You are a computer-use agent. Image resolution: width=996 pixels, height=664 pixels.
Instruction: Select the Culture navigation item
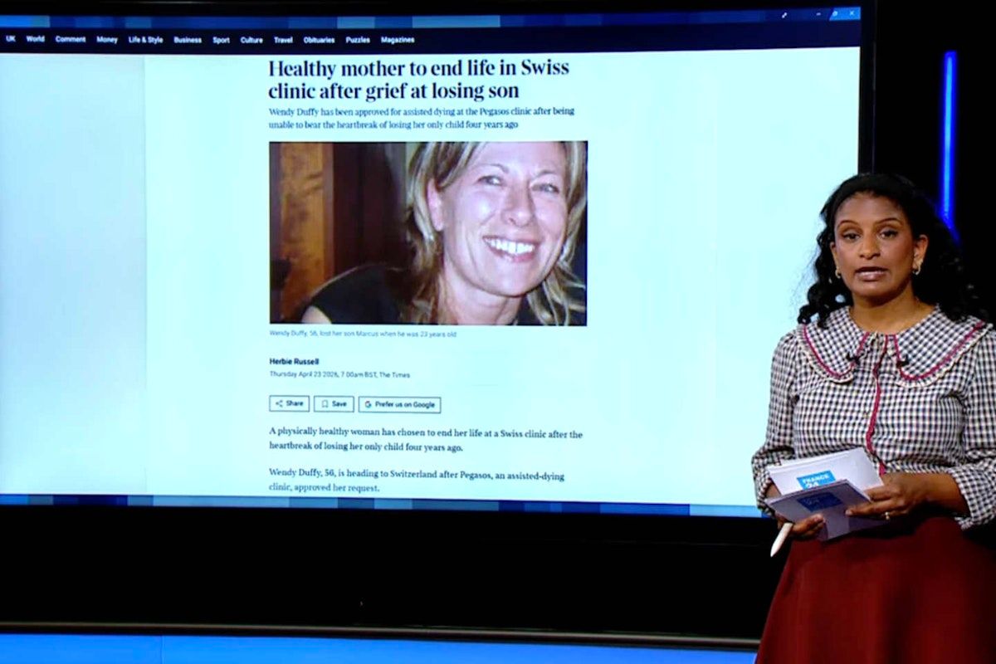click(251, 40)
